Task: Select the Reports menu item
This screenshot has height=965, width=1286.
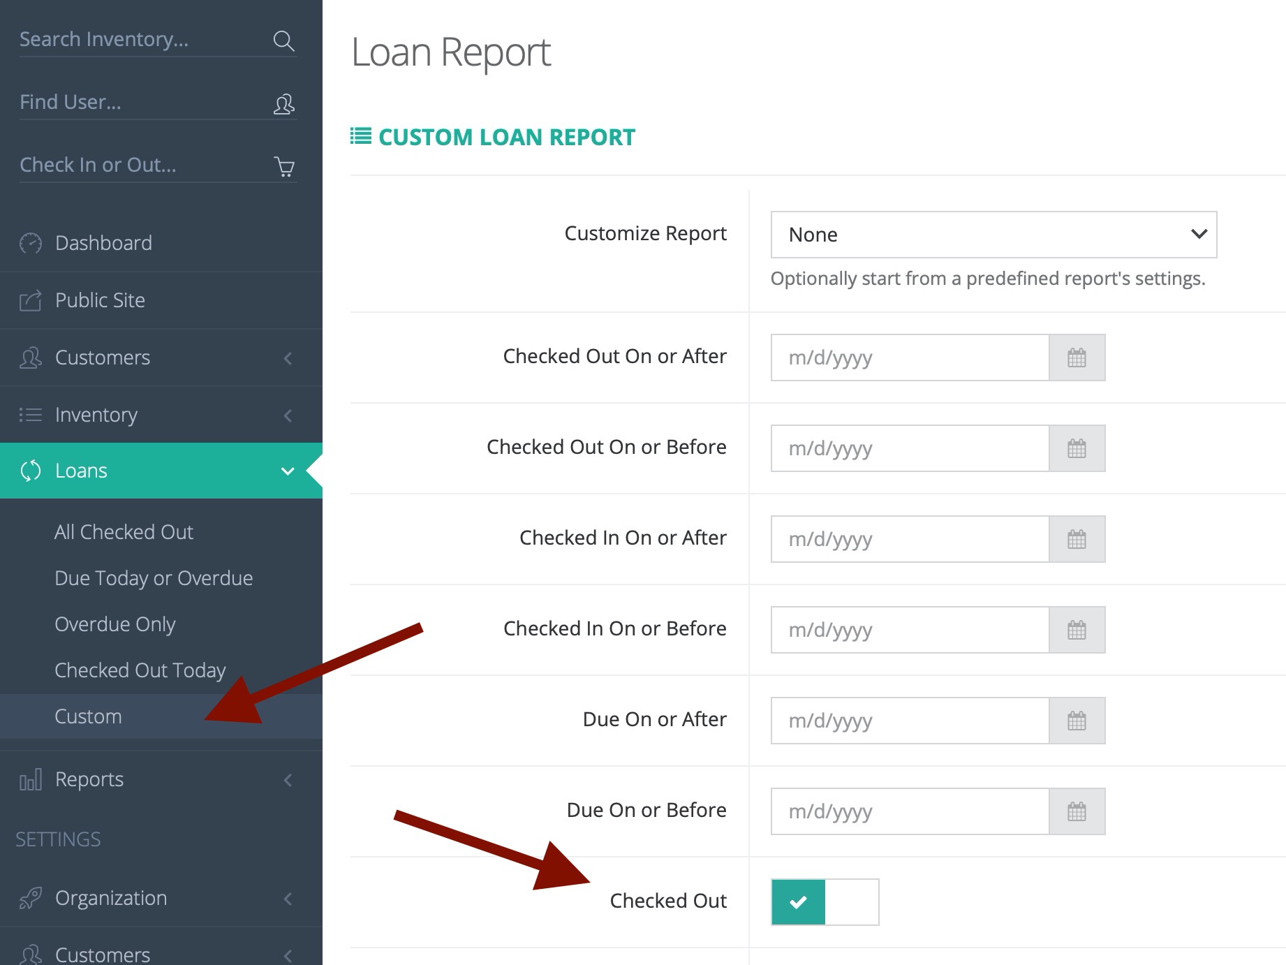Action: coord(161,779)
